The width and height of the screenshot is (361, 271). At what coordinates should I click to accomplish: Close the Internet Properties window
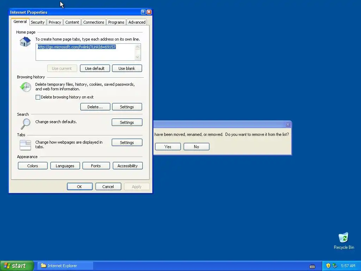[x=149, y=12]
